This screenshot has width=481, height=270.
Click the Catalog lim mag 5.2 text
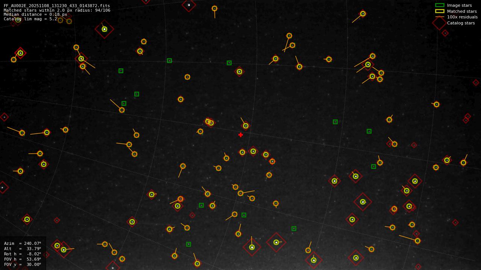30,19
